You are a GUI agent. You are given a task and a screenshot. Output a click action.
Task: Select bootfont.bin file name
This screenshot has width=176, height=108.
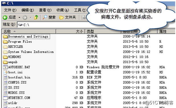pyautogui.click(x=19, y=77)
